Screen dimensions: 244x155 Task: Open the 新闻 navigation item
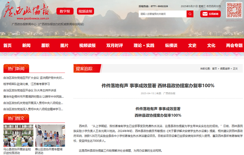pos(26,45)
